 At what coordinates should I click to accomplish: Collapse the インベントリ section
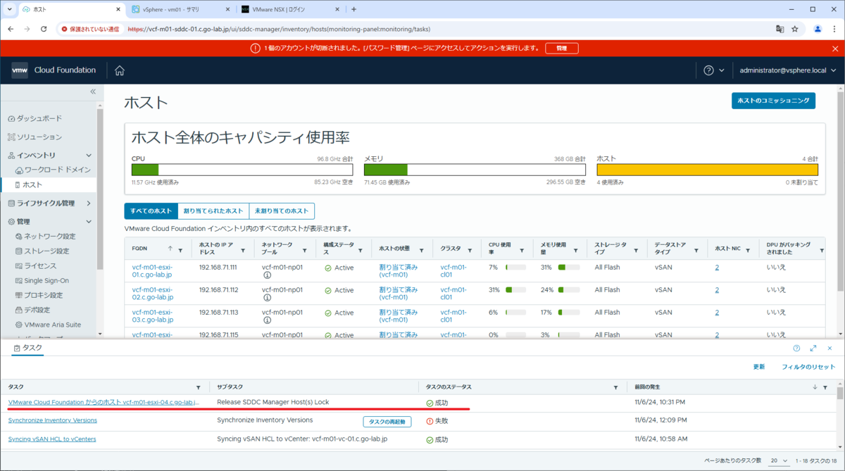tap(89, 155)
